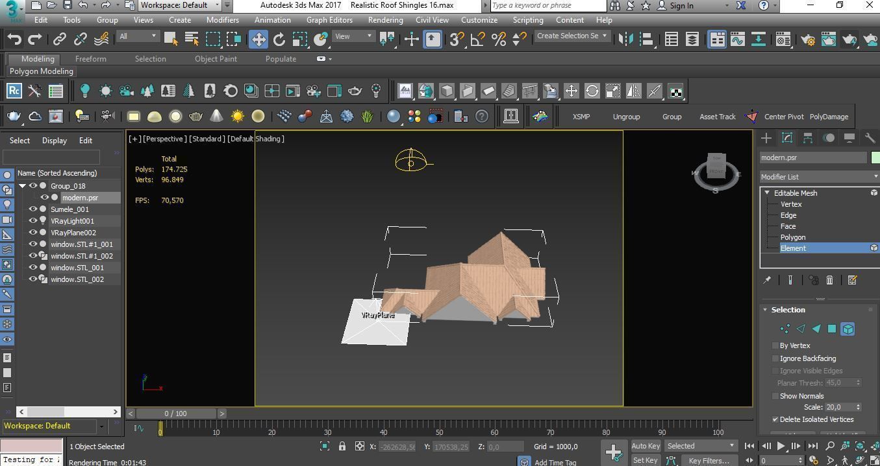Click the XSMP shelf button

(x=581, y=117)
